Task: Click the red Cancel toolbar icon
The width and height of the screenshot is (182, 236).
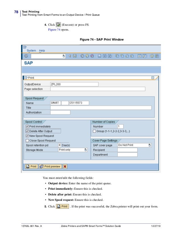Action: (x=92, y=56)
